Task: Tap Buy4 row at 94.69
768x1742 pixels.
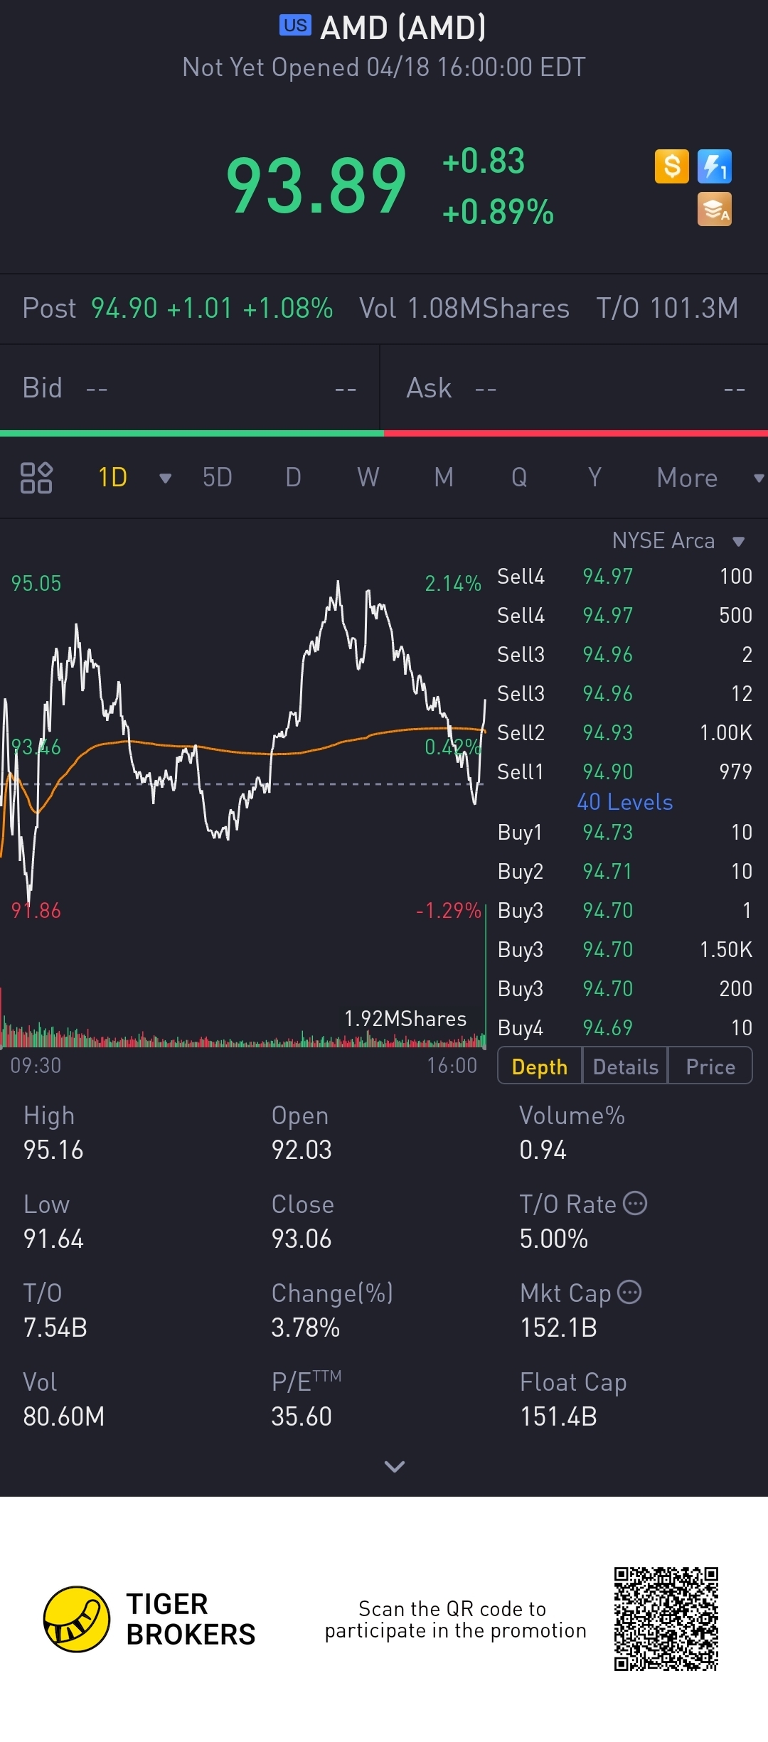Action: click(x=625, y=1027)
